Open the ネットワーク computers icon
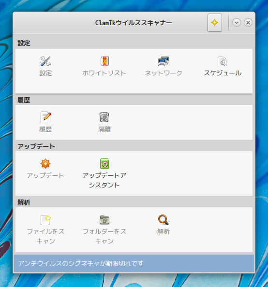 click(x=164, y=61)
